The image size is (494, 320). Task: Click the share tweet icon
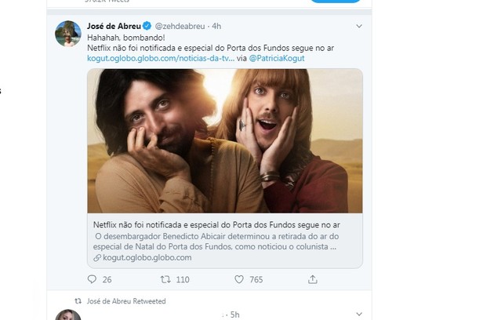(x=313, y=279)
